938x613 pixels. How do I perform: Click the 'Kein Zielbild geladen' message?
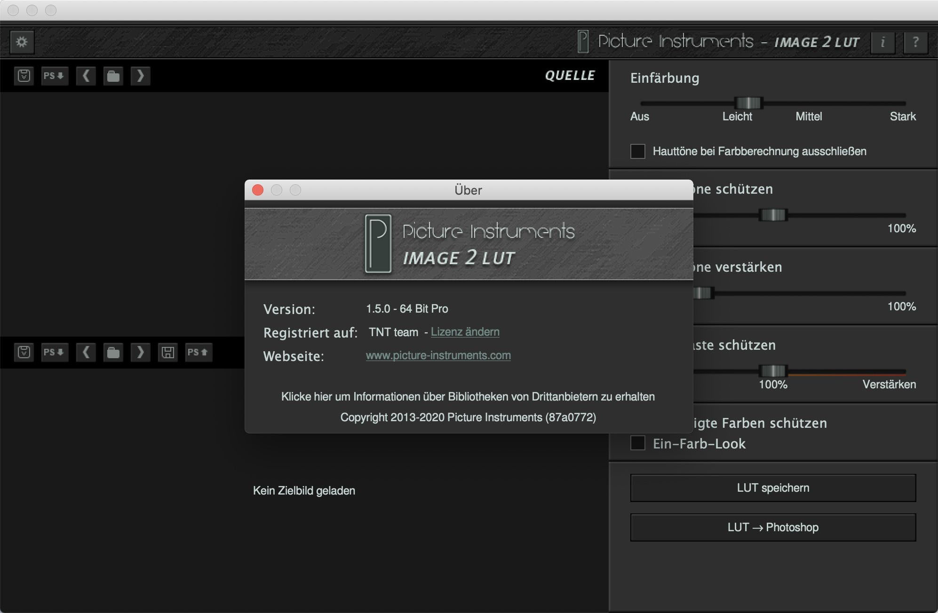pyautogui.click(x=304, y=491)
